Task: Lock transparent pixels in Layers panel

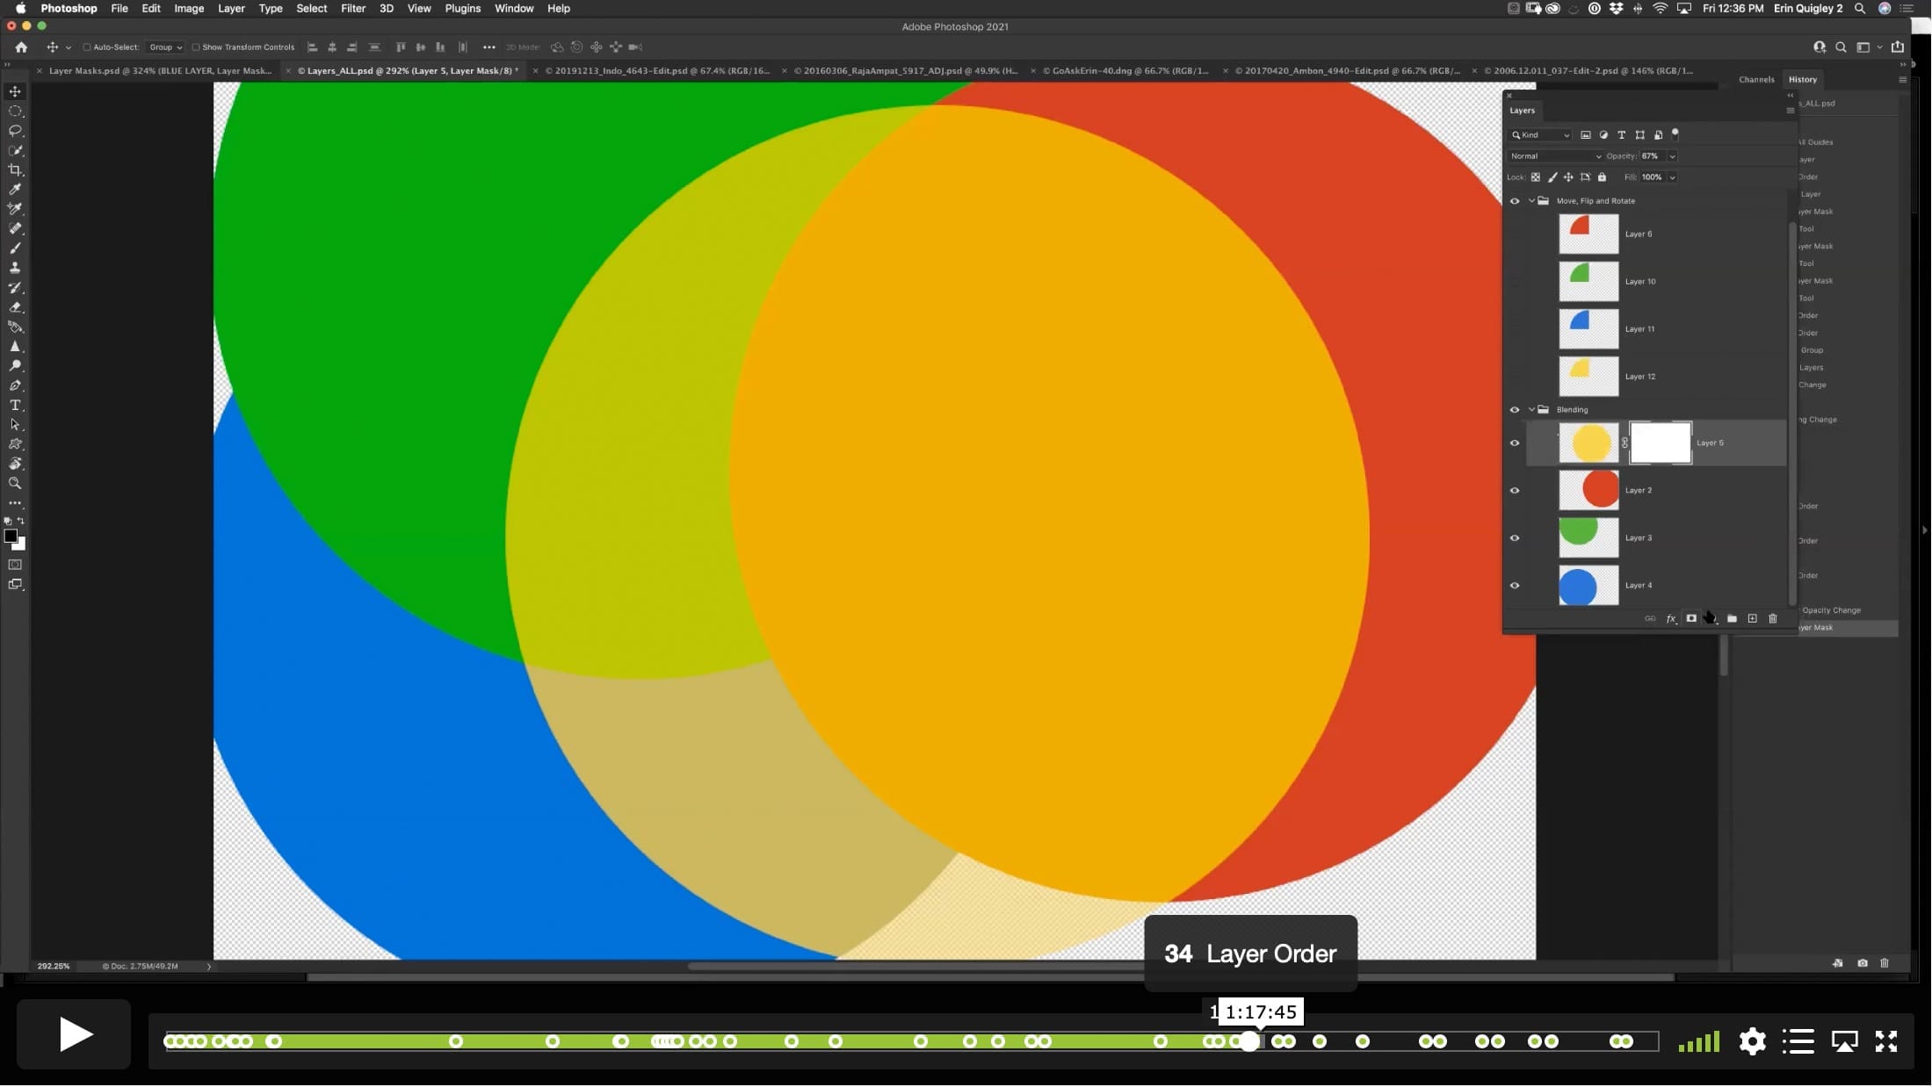Action: click(x=1536, y=177)
